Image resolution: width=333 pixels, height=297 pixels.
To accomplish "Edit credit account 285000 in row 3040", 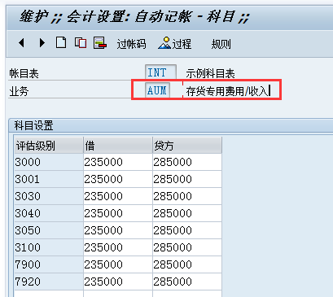I will pos(187,213).
